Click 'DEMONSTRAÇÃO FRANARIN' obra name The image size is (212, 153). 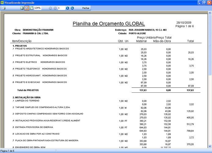tap(38, 30)
